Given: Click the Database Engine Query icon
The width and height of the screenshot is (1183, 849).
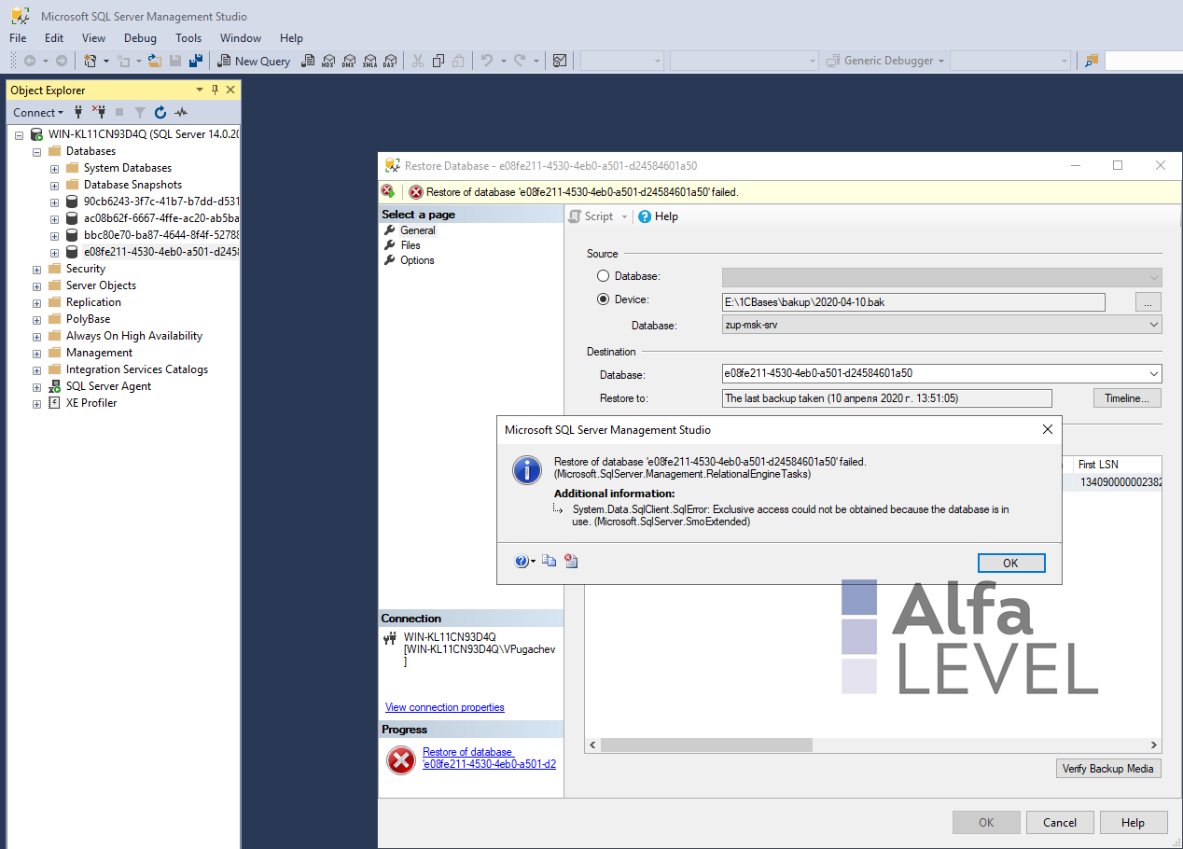Looking at the screenshot, I should (x=309, y=61).
